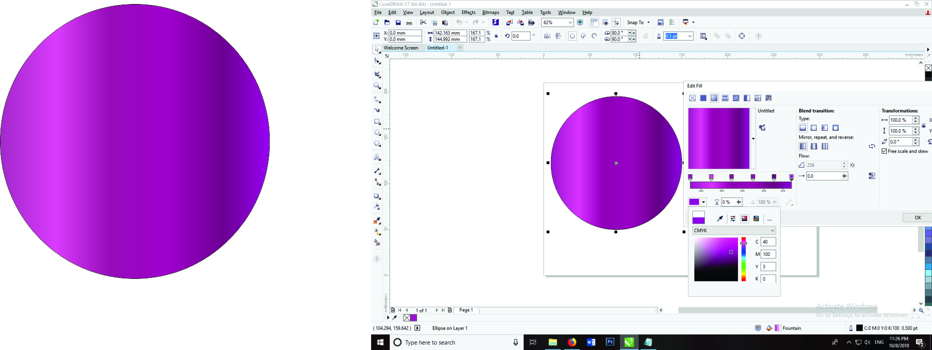This screenshot has height=350, width=932.
Task: Select the Zoom tool in the toolbox
Action: click(x=377, y=86)
